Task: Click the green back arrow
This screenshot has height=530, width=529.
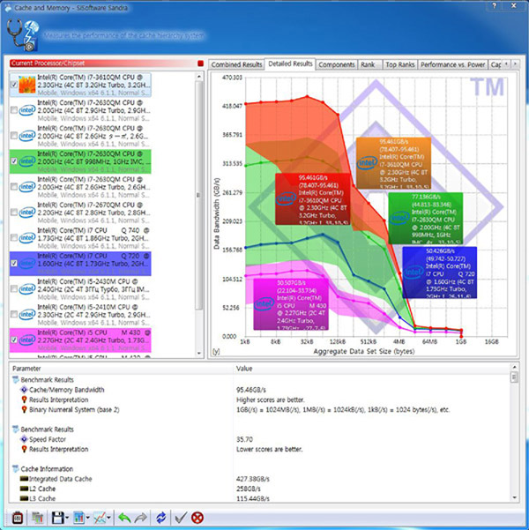Action: tap(124, 518)
